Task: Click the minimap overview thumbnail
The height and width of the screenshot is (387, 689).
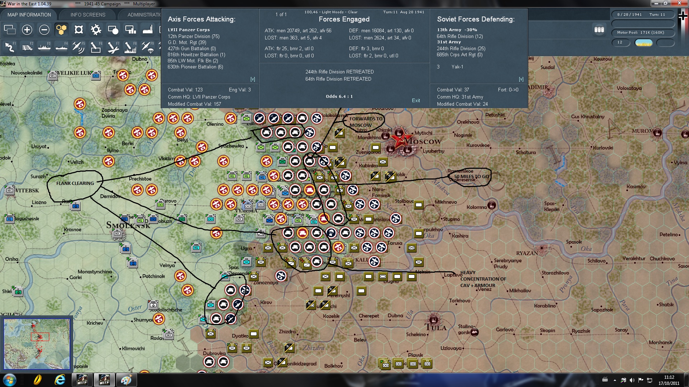Action: 37,344
